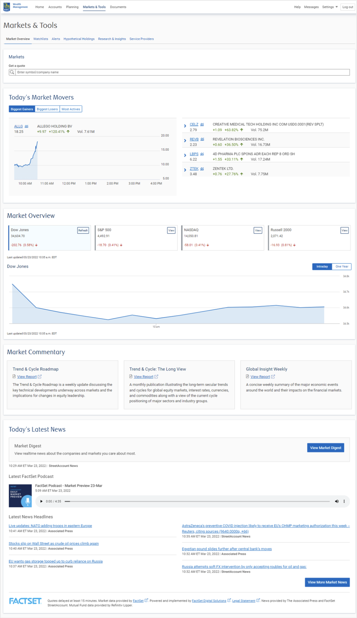
Task: Open the podcast player more-options menu
Action: pyautogui.click(x=344, y=501)
